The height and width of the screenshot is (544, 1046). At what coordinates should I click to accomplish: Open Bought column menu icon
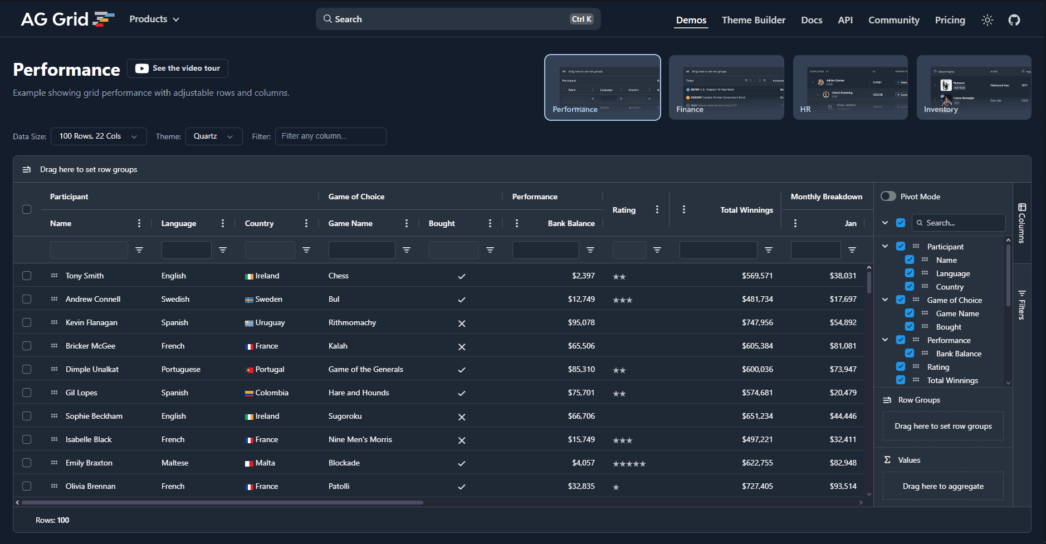click(x=490, y=223)
